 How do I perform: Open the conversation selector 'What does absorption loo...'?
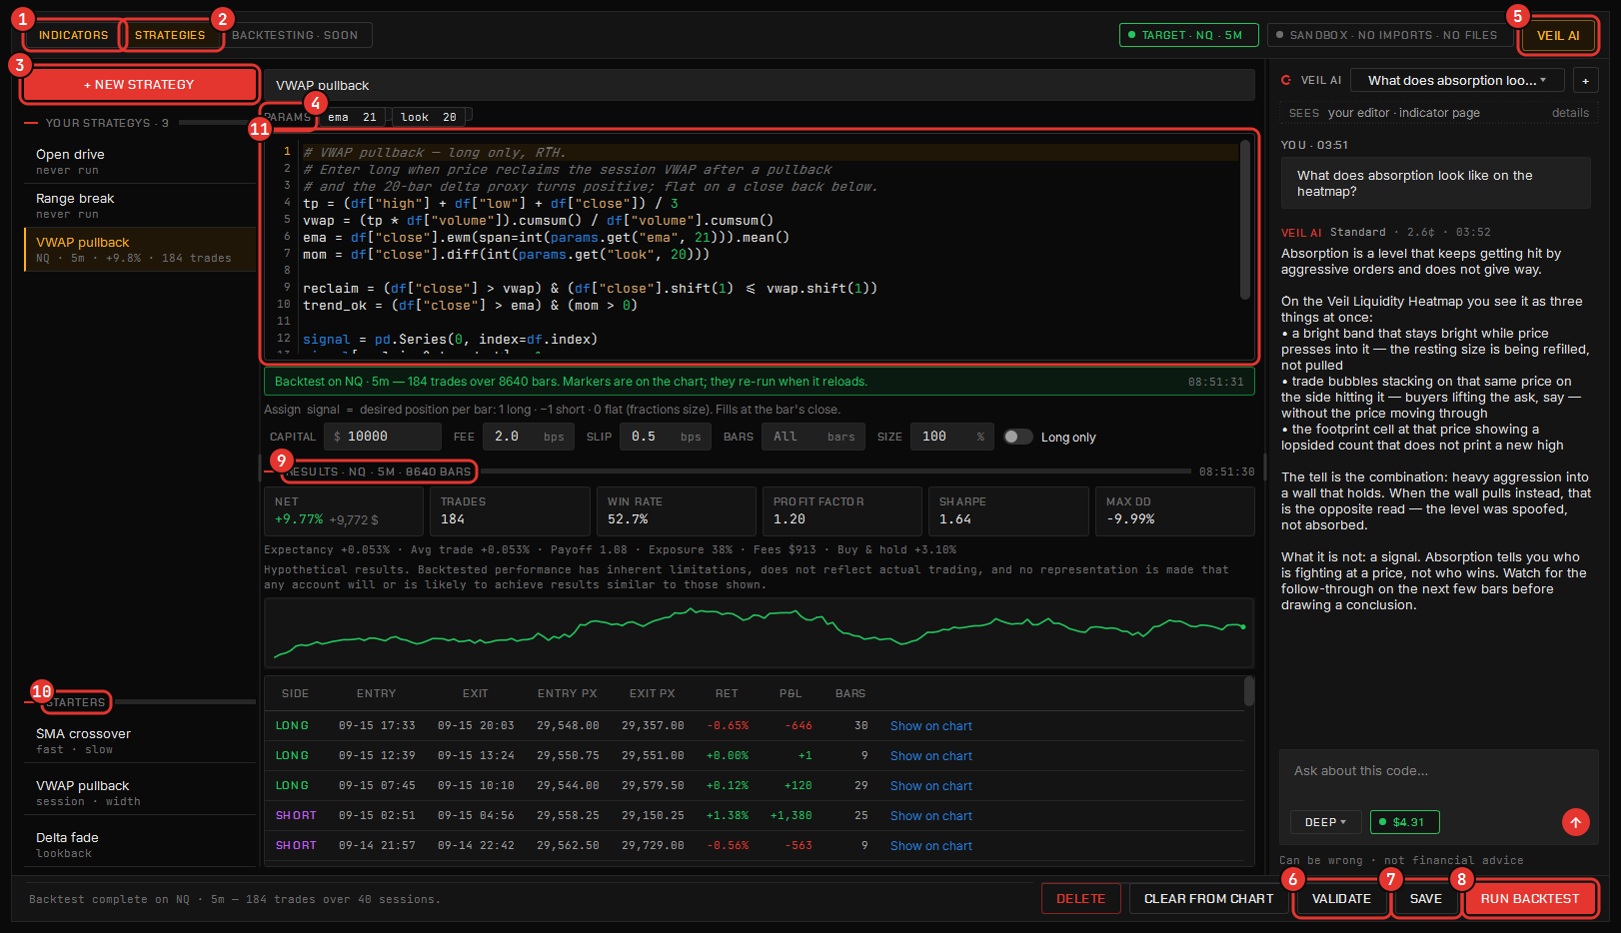tap(1457, 81)
